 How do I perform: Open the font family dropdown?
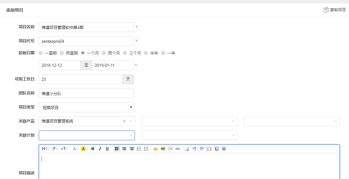pyautogui.click(x=55, y=149)
